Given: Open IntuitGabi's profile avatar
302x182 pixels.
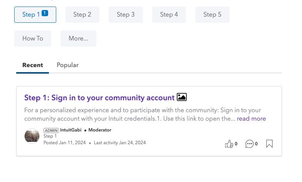Looking at the screenshot, I should 32,136.
